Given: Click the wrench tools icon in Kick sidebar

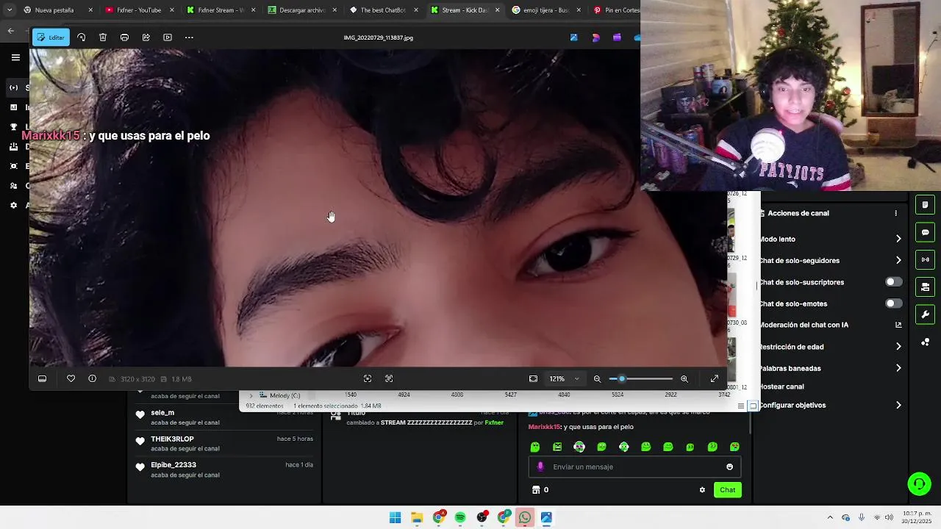Looking at the screenshot, I should [925, 314].
